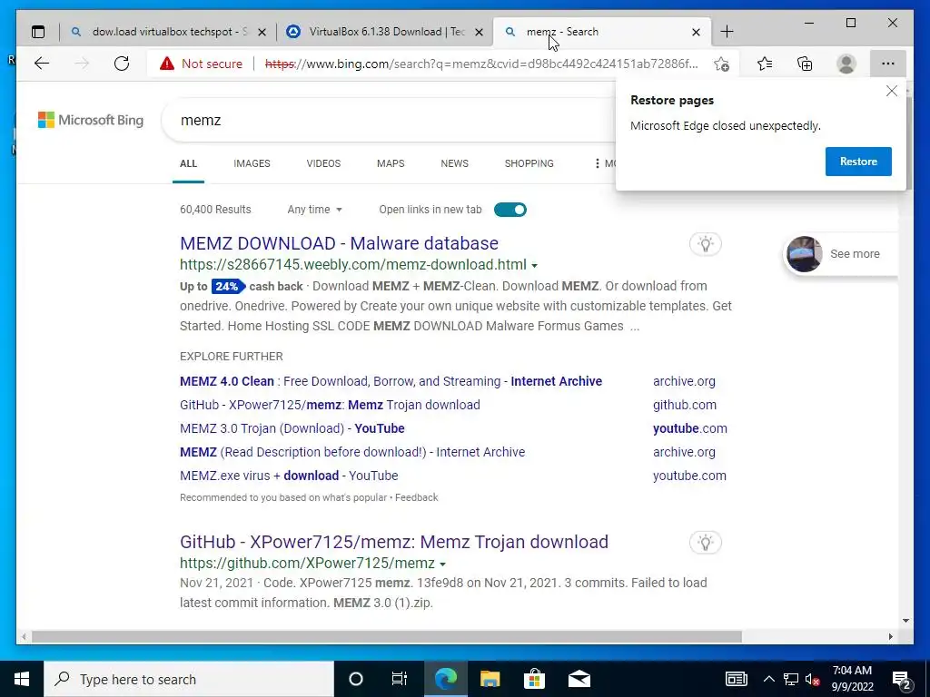930x697 pixels.
Task: Open the small GitHub - XPower7125/memz explore link
Action: coord(330,405)
